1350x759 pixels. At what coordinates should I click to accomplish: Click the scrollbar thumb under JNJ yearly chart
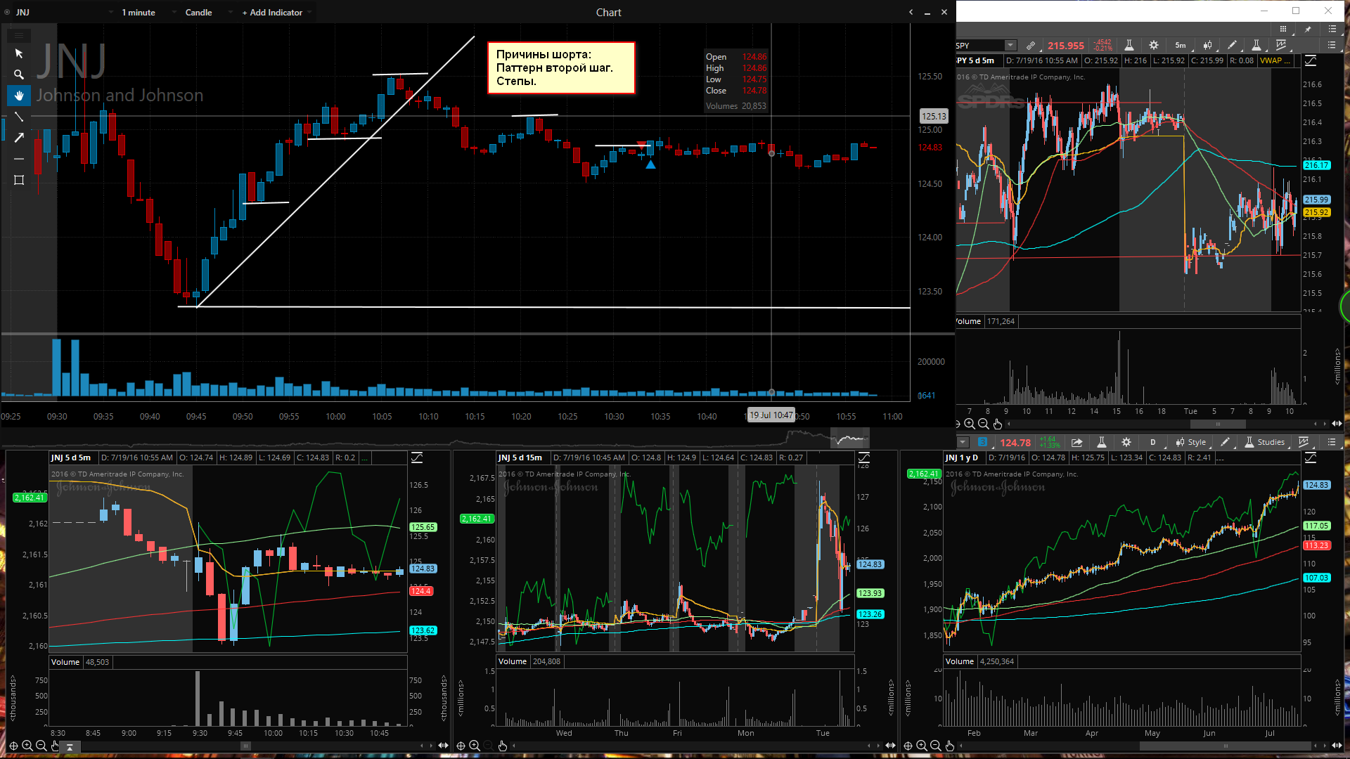[1226, 746]
